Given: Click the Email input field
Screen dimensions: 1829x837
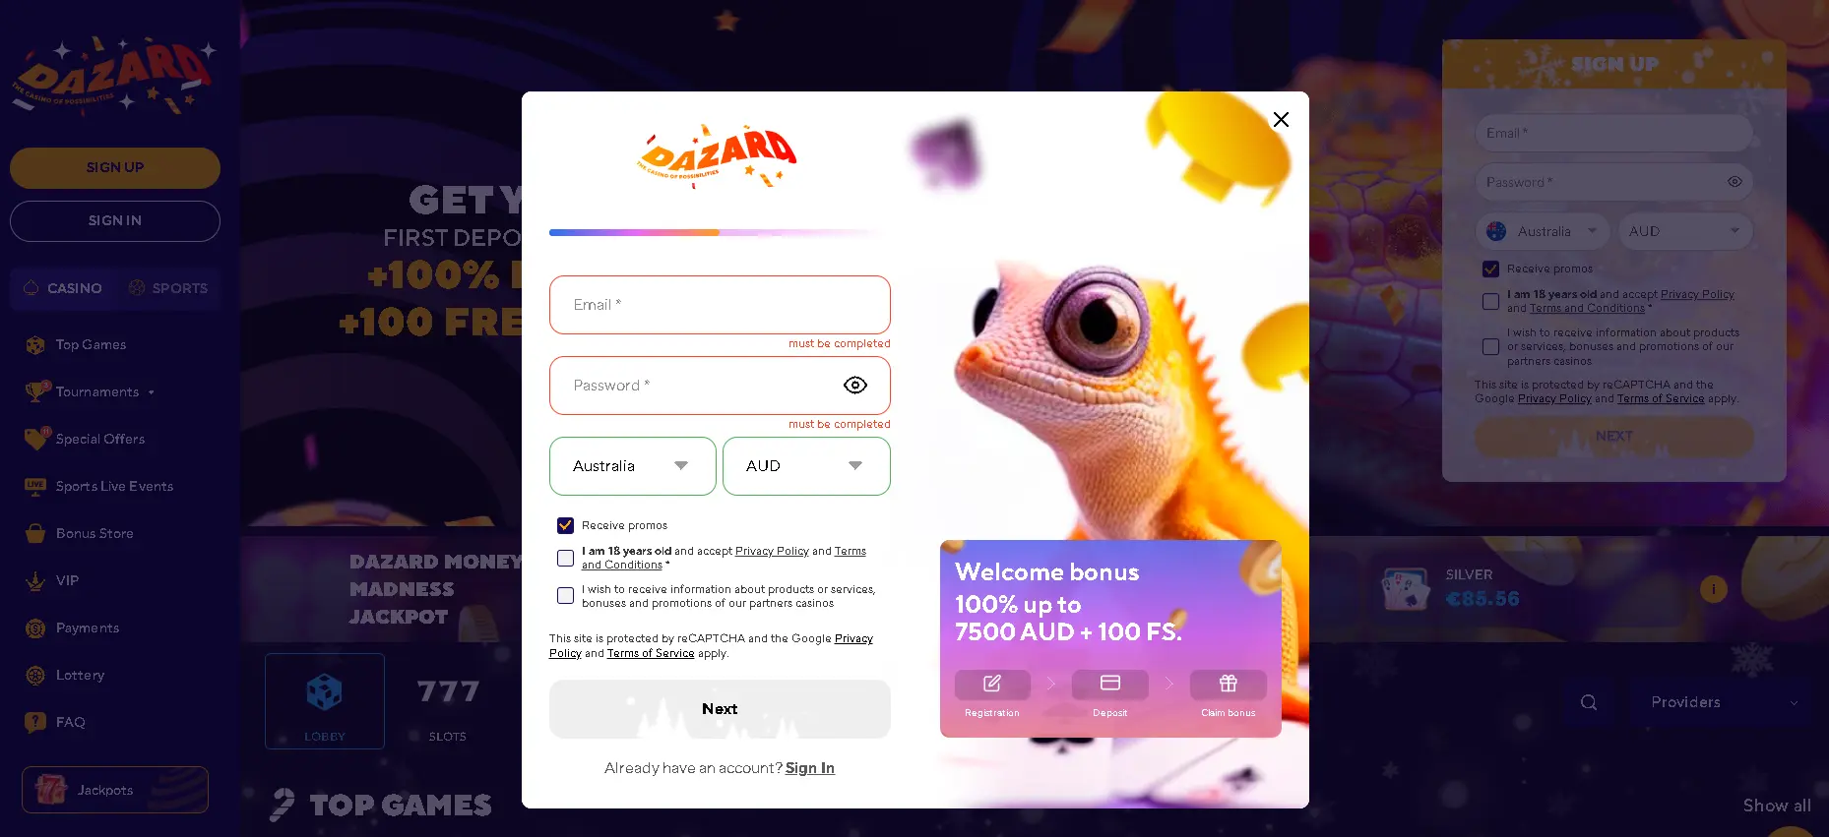Looking at the screenshot, I should pos(720,305).
